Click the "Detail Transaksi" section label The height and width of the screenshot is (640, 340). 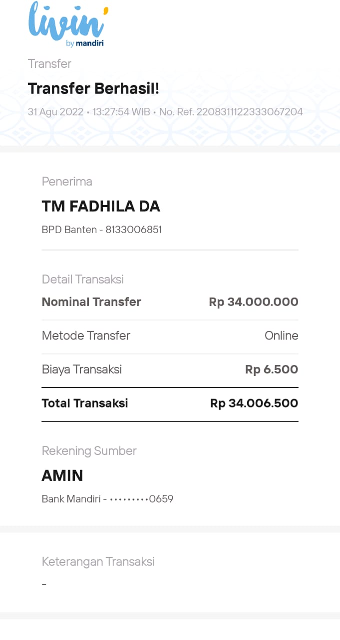83,279
